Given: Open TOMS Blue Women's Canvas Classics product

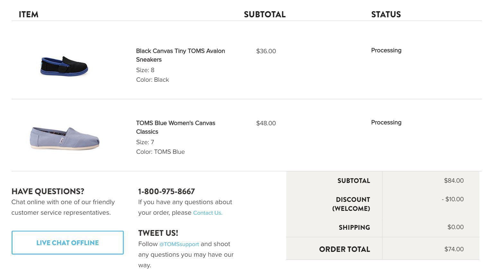Looking at the screenshot, I should point(175,127).
